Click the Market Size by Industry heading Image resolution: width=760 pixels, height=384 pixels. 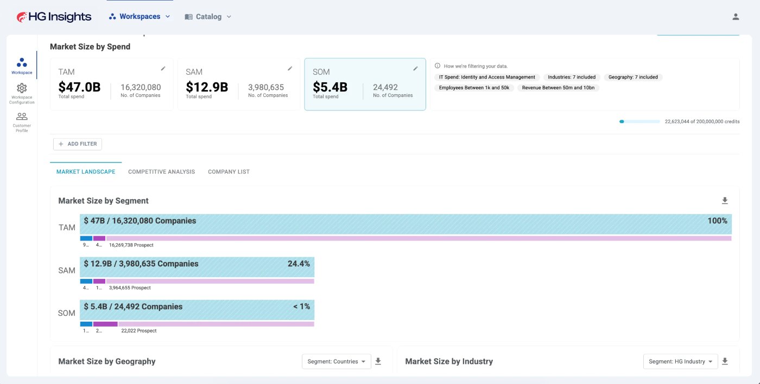449,361
